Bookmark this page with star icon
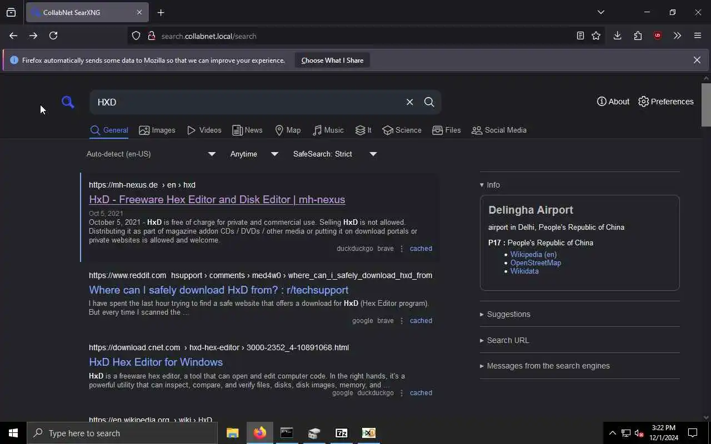This screenshot has height=444, width=711. coord(596,36)
